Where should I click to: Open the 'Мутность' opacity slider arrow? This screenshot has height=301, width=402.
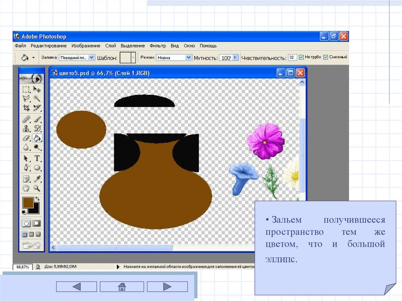point(235,57)
